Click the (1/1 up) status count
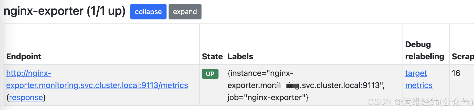The image size is (474, 110). click(106, 11)
